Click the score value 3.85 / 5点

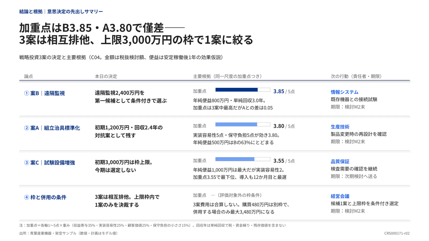[284, 91]
